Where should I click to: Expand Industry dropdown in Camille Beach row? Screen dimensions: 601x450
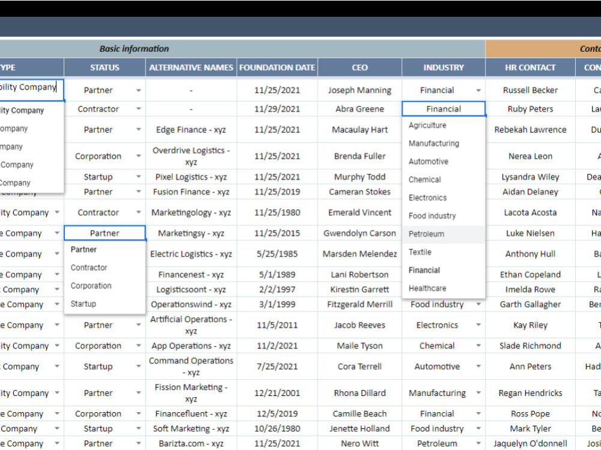[x=478, y=413]
